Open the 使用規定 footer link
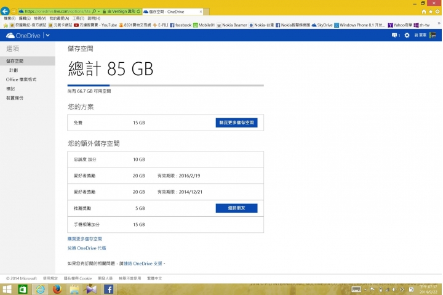 tap(50, 278)
